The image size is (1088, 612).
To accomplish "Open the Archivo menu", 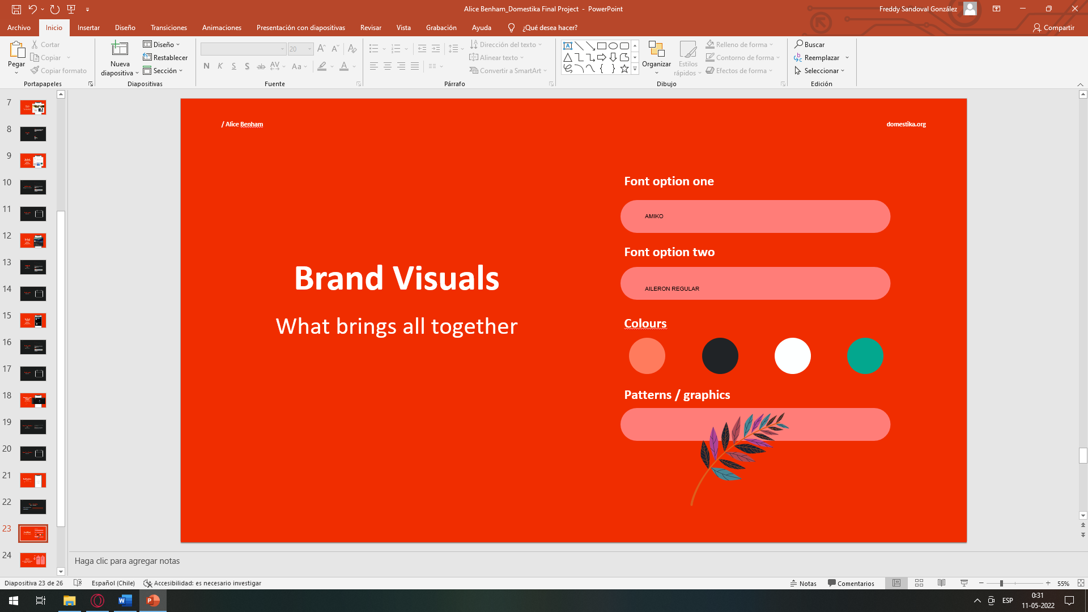I will point(19,28).
